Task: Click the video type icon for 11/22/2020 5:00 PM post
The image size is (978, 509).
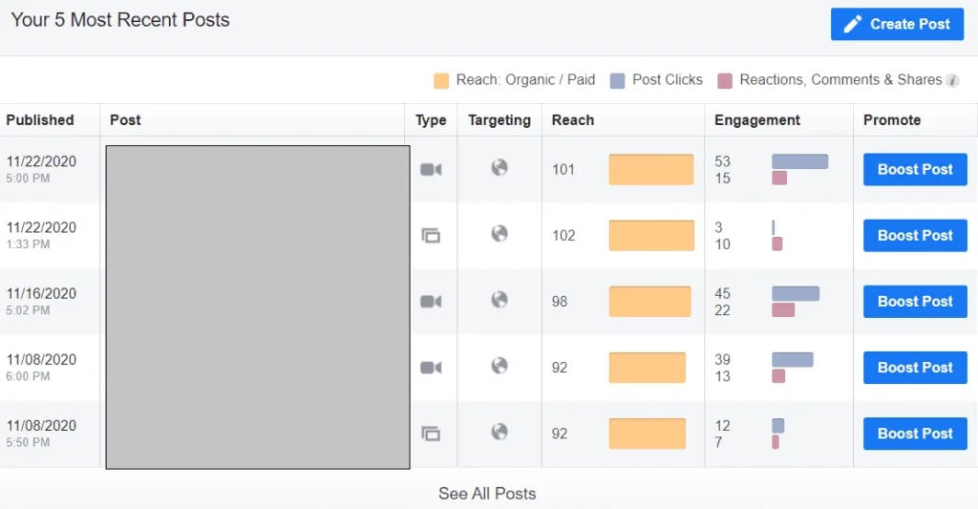Action: [x=431, y=170]
